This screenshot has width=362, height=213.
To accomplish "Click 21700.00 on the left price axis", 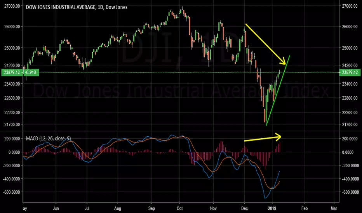I will coord(12,124).
